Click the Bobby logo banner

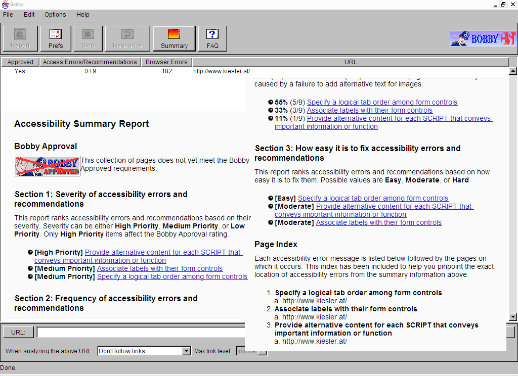(483, 38)
